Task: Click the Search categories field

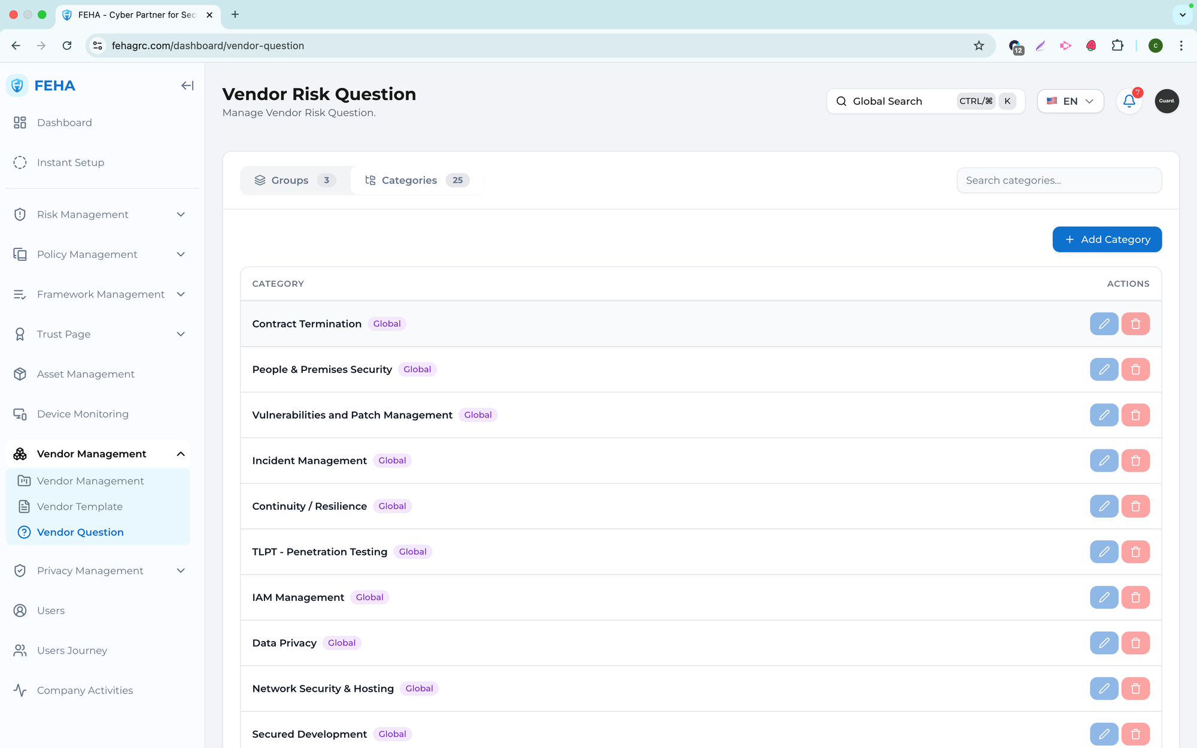Action: (1059, 180)
